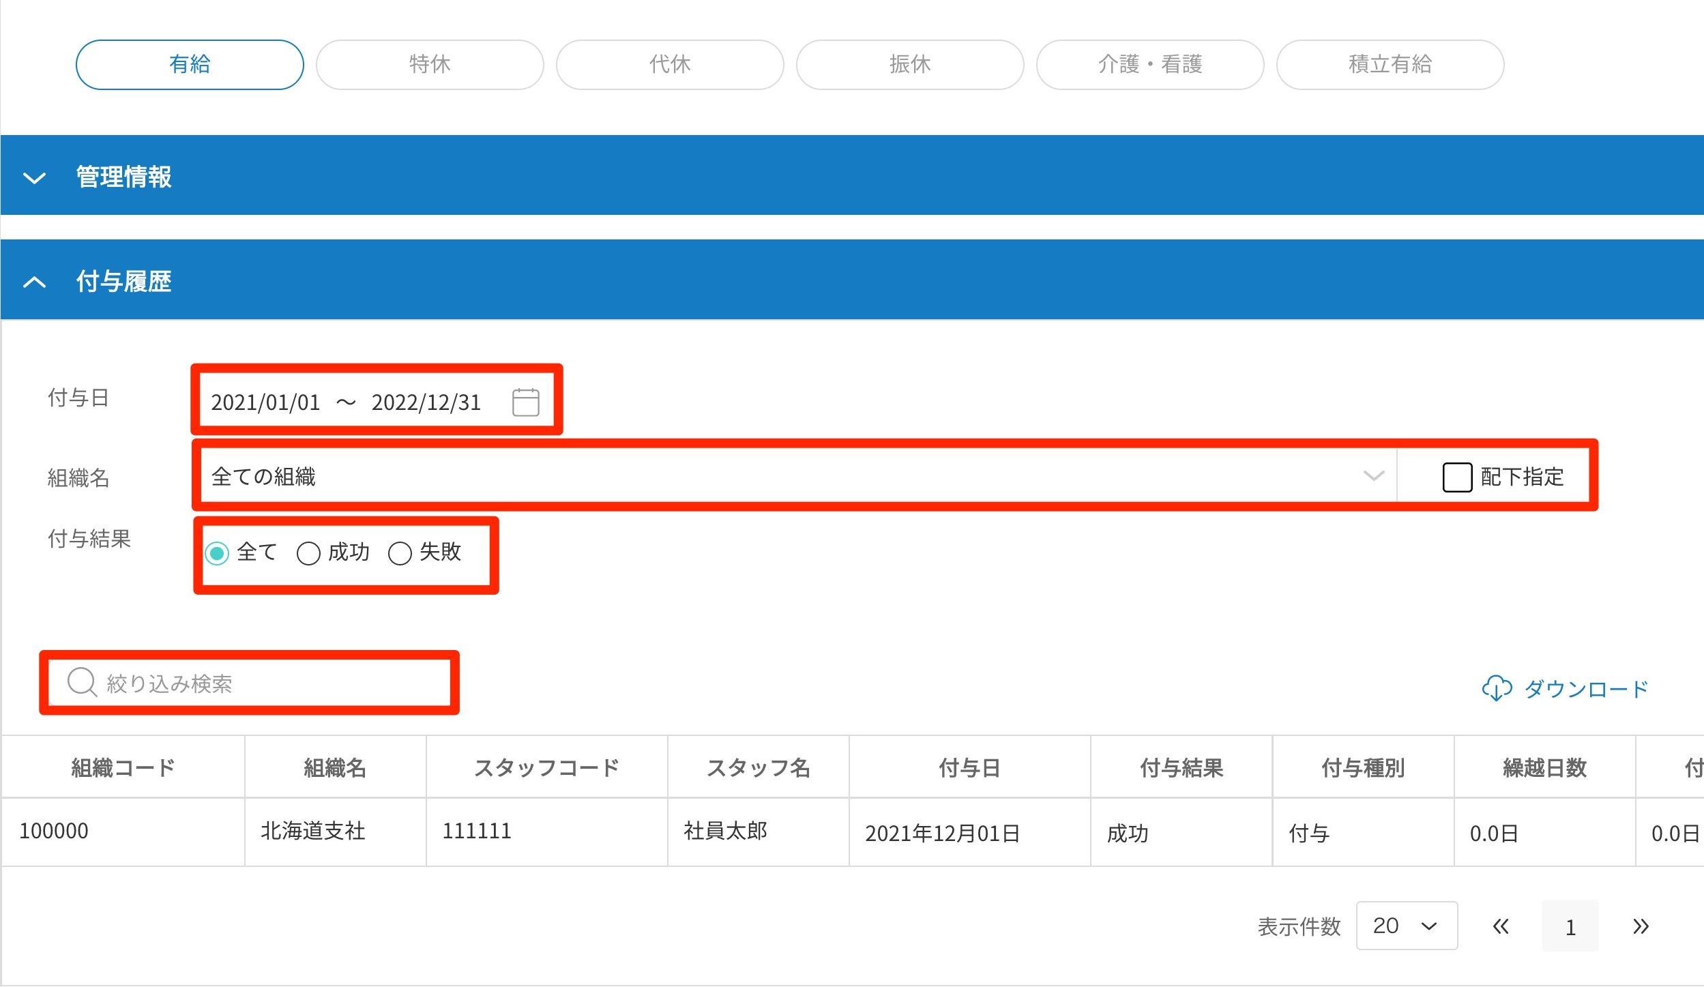Enable the 配下指定 checkbox

(1456, 477)
